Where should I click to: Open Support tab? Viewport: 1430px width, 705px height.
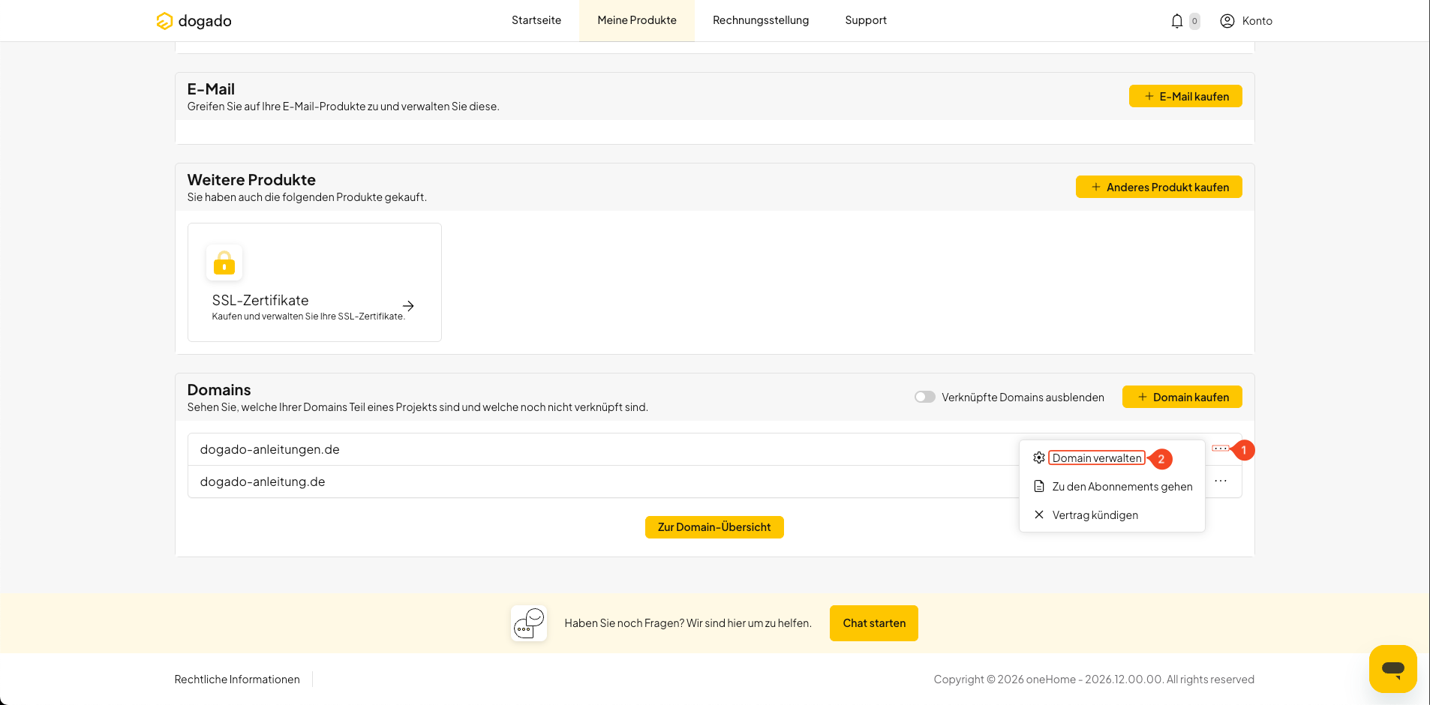point(866,20)
